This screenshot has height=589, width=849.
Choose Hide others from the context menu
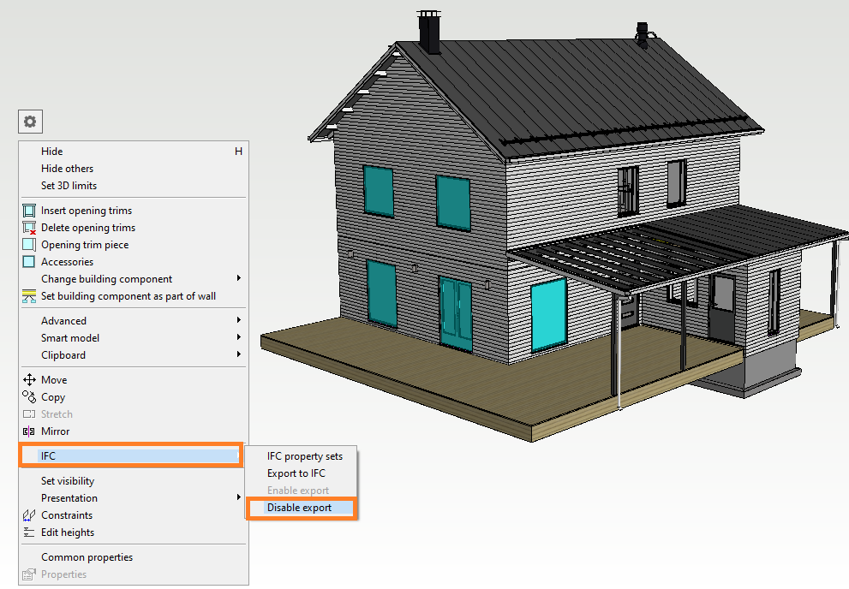click(68, 169)
